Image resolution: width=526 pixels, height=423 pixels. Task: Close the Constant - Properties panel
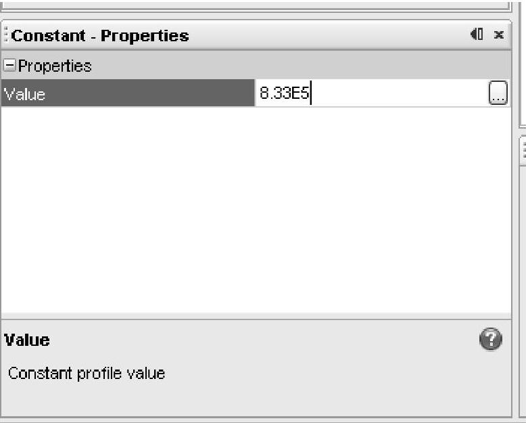click(499, 35)
